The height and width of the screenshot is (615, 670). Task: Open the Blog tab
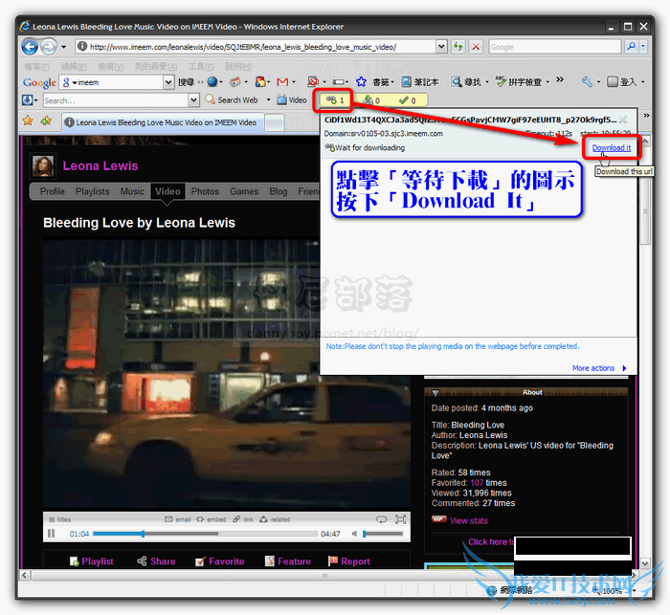(279, 191)
